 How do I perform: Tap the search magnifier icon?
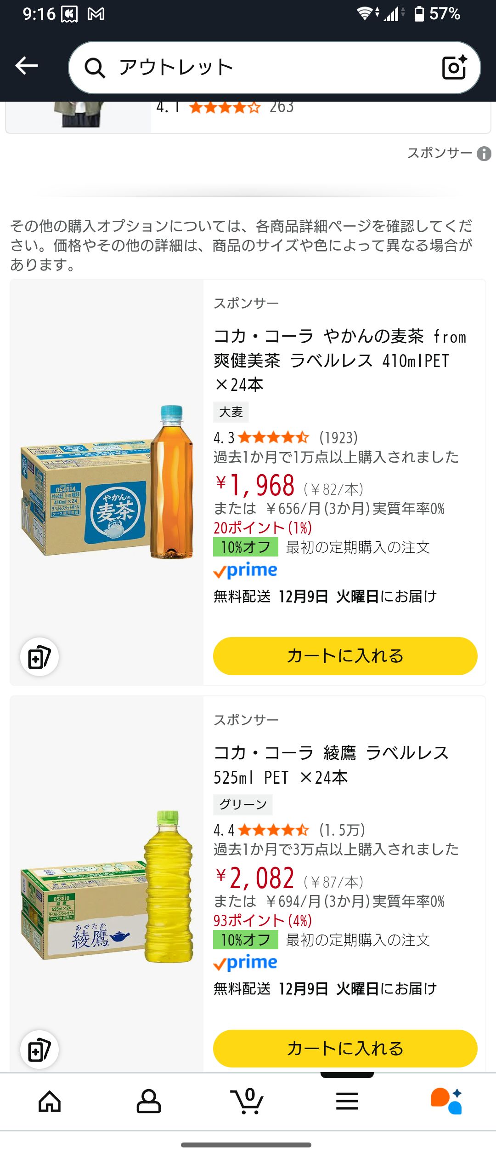pyautogui.click(x=95, y=68)
